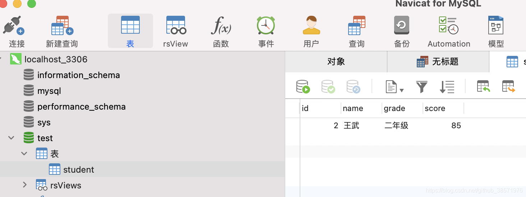This screenshot has height=197, width=526.
Task: Click the sort rows icon
Action: coord(447,87)
